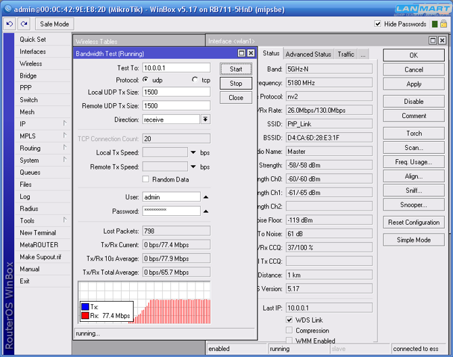Screen dimensions: 453x357
Task: Click the Apply button
Action: (414, 84)
